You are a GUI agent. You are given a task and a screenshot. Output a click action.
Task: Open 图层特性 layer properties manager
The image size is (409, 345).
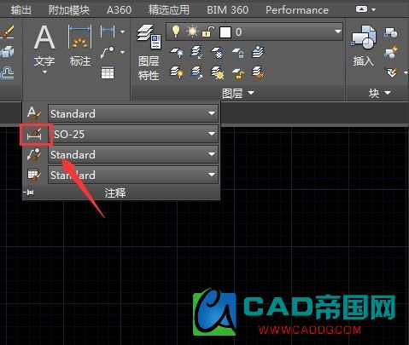(149, 52)
